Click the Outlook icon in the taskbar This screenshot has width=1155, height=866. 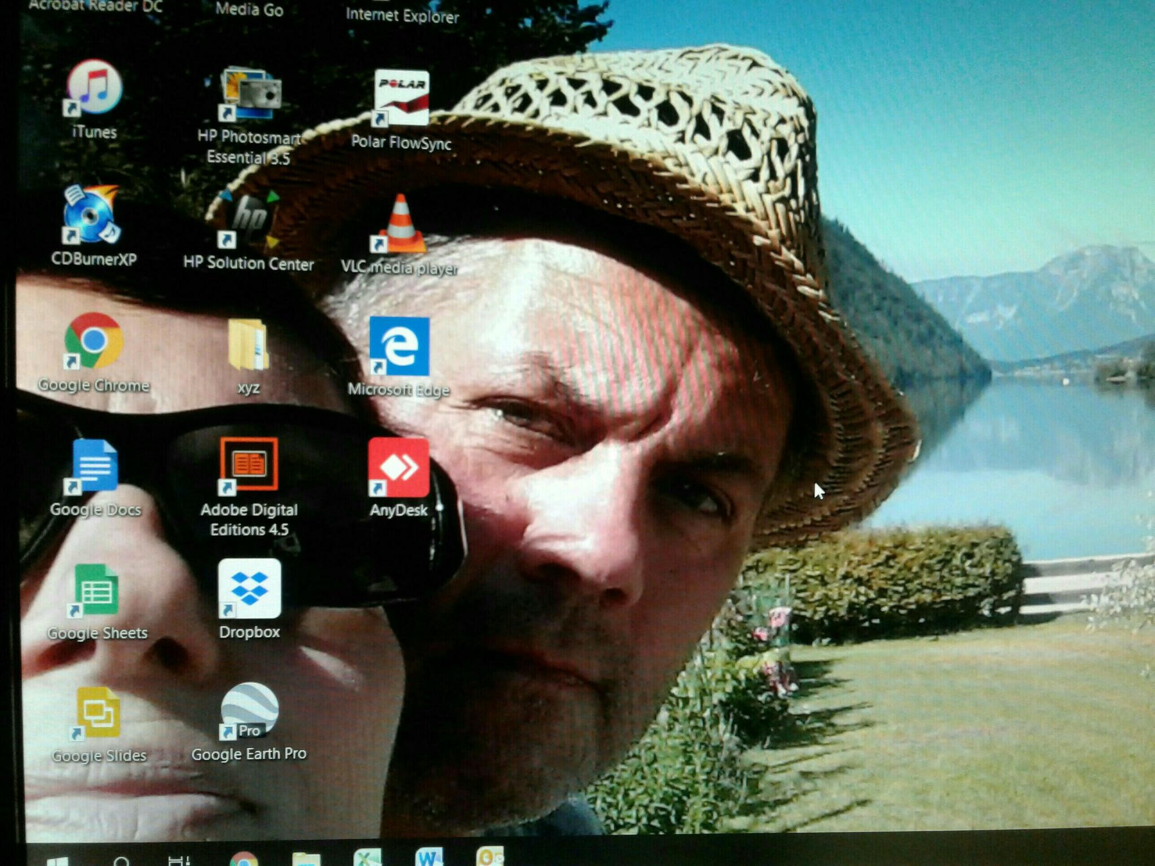[490, 856]
